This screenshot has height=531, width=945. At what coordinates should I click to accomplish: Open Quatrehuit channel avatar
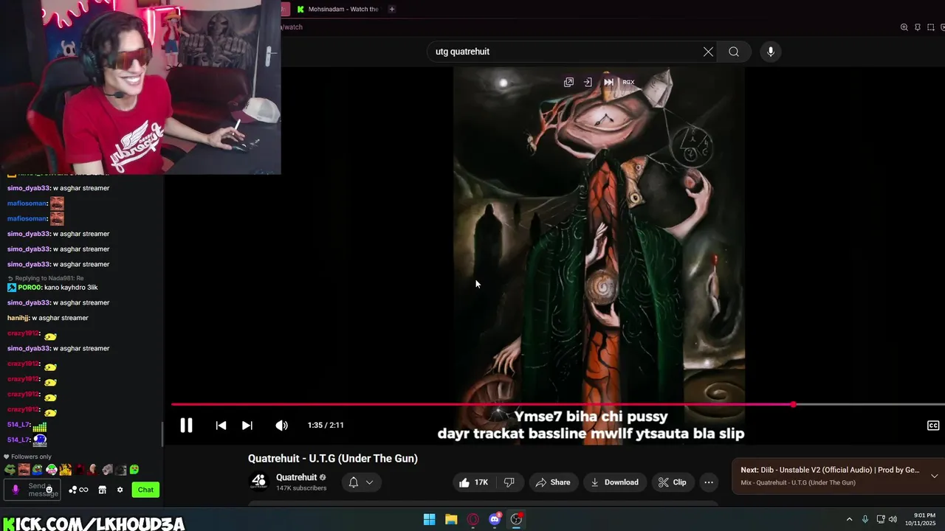click(x=259, y=482)
